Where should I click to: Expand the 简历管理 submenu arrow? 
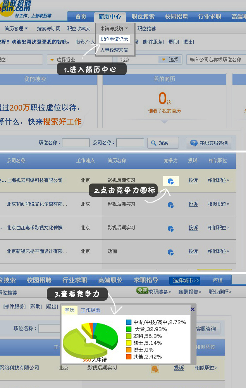[26, 28]
